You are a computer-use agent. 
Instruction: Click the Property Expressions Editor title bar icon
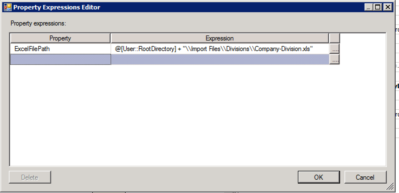tap(8, 7)
